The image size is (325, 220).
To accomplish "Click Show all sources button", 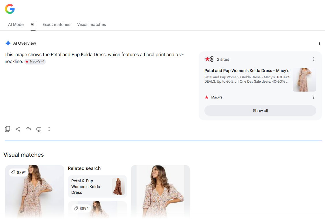I will (x=260, y=111).
